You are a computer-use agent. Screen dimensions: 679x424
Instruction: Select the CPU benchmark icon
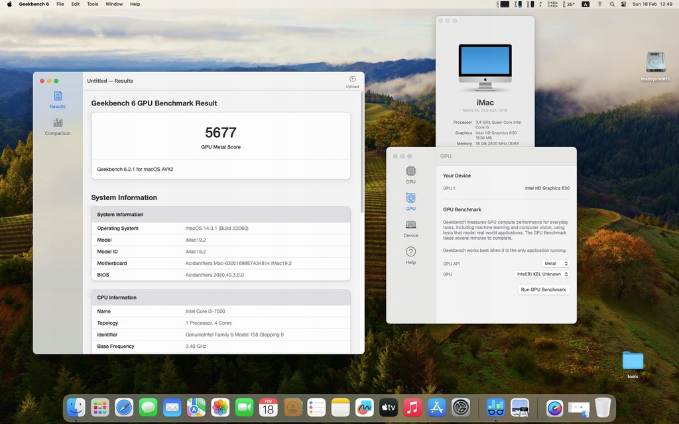[x=410, y=174]
